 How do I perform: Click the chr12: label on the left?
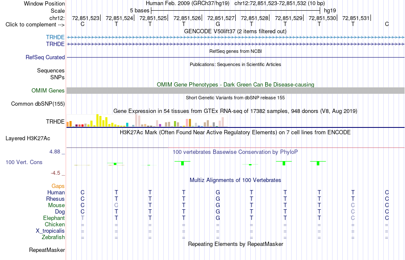(x=57, y=18)
